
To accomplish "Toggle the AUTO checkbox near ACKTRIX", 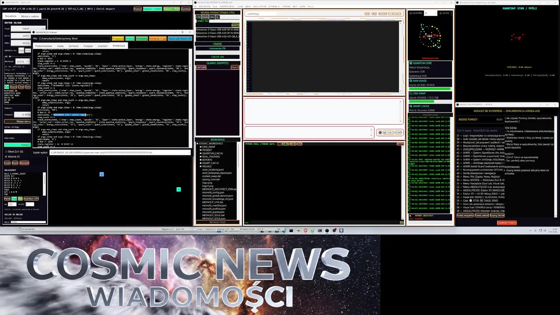I will point(441,13).
